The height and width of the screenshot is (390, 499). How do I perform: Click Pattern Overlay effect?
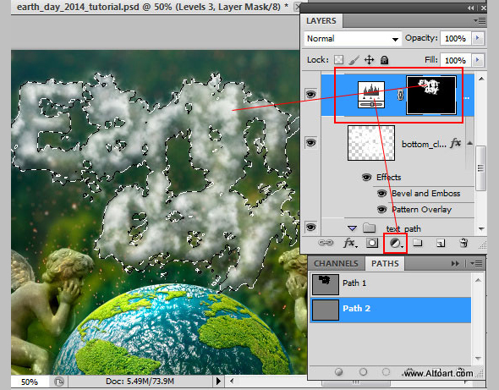tap(422, 210)
